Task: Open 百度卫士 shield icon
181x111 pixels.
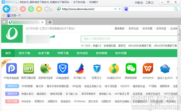Action: (97, 69)
